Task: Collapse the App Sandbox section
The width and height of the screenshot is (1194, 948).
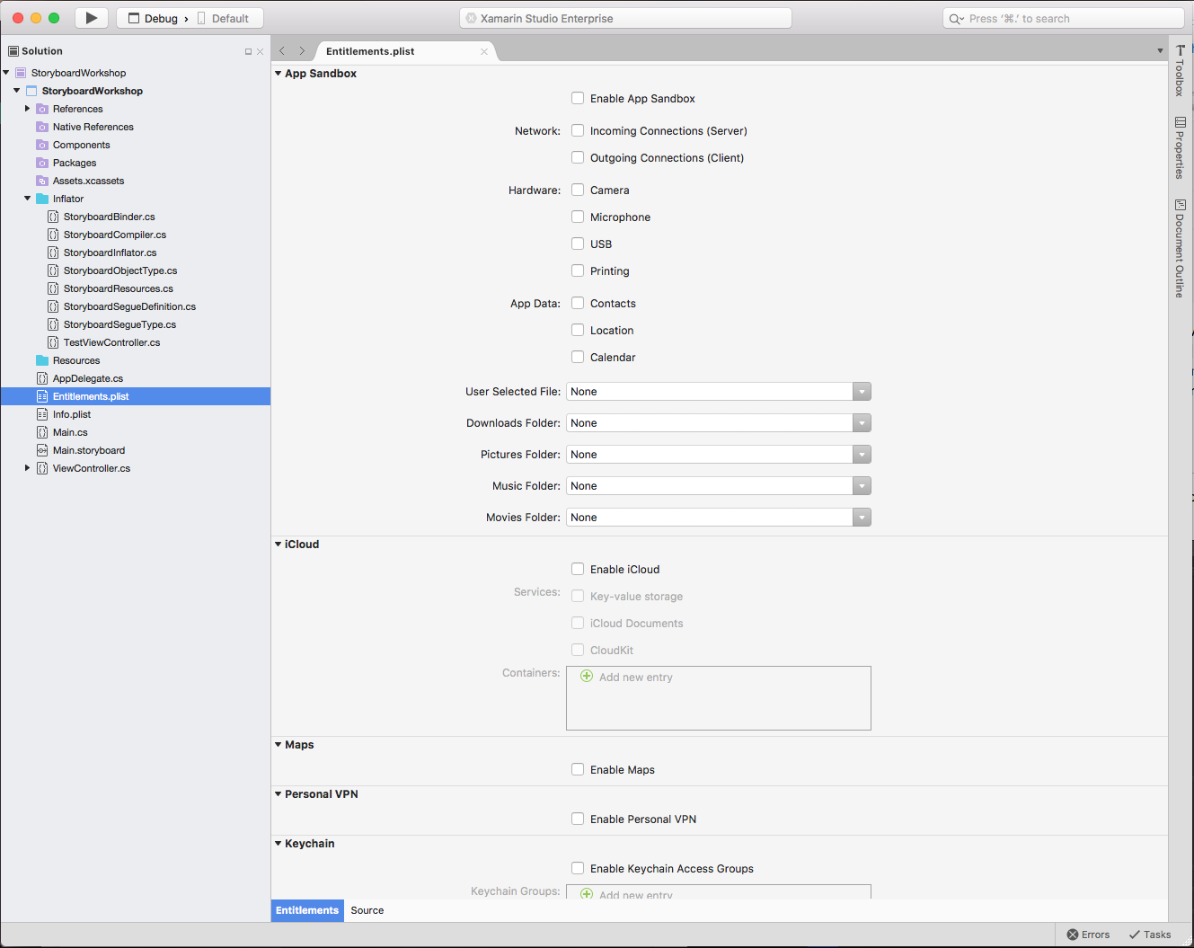Action: [x=278, y=74]
